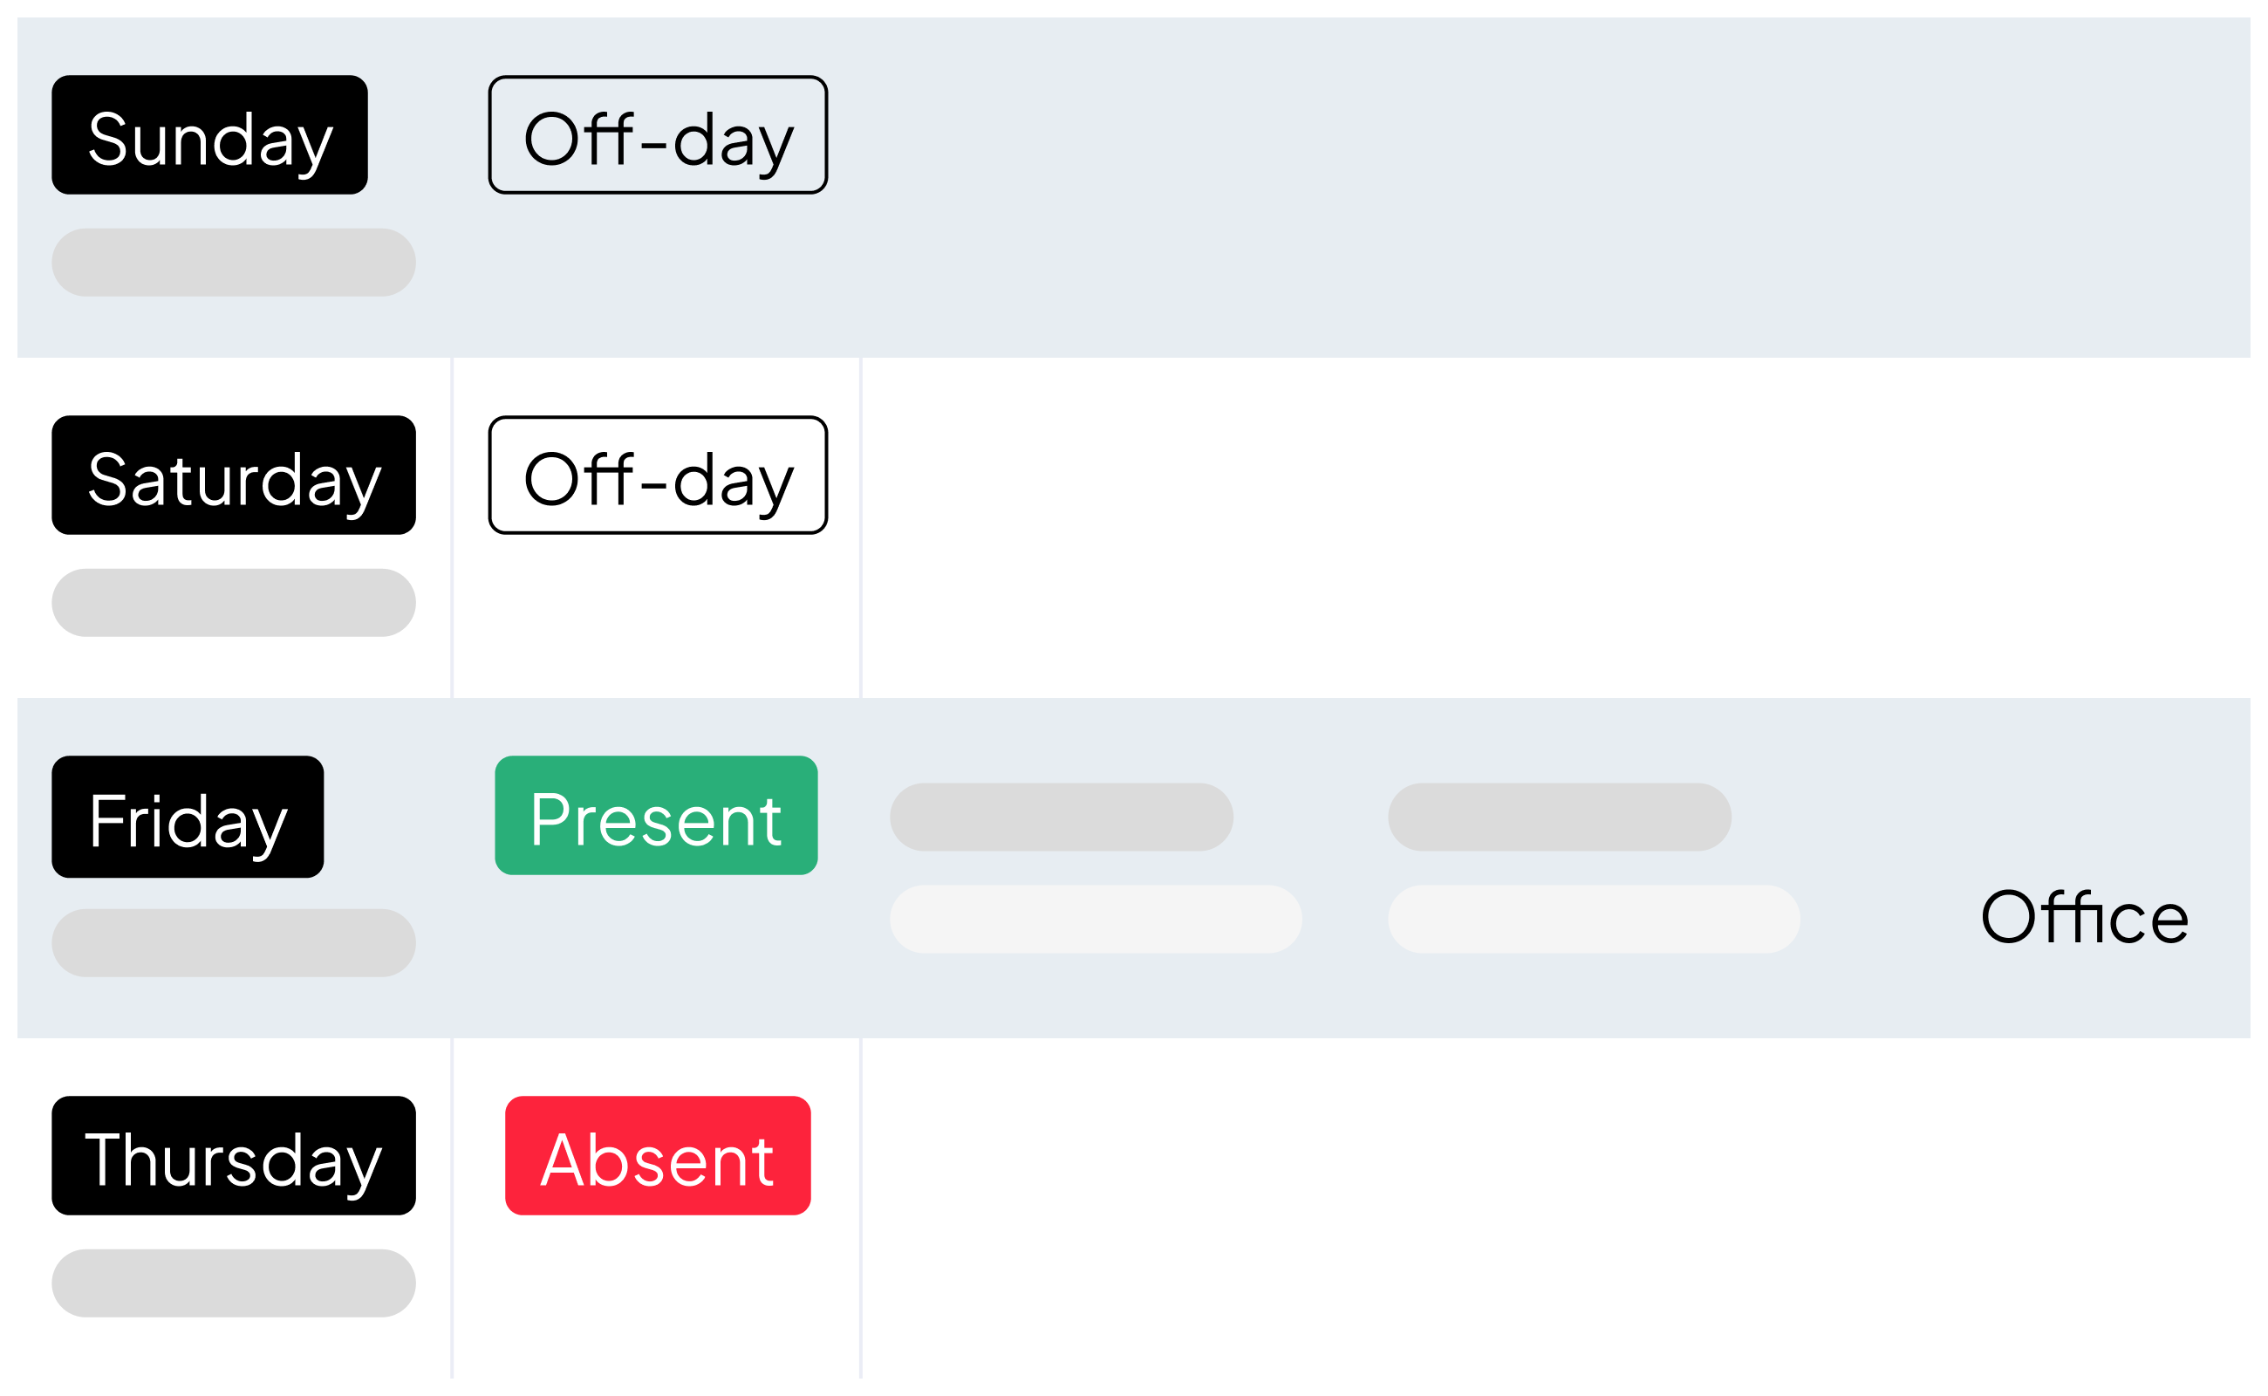2268x1396 pixels.
Task: Click the red Absent status for Thursday
Action: click(655, 1156)
